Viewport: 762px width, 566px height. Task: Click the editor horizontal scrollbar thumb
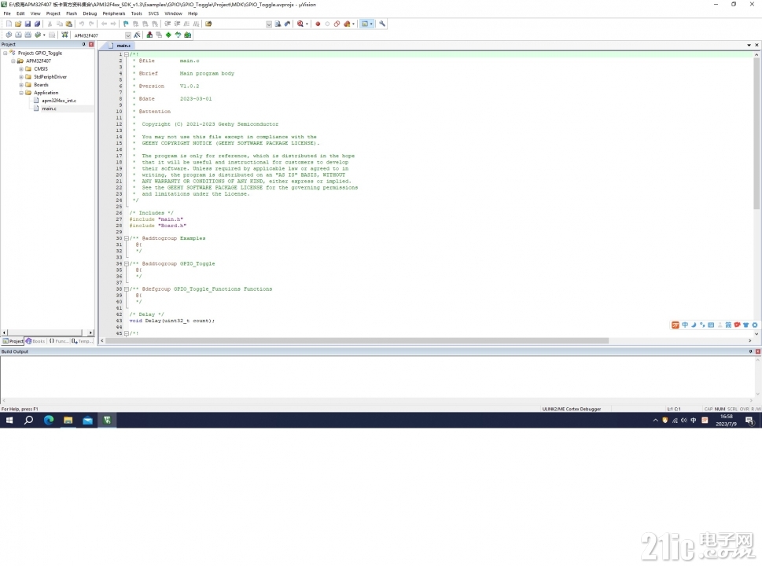(x=357, y=341)
